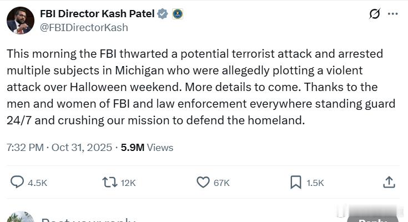Click the name FBI Director Kash Patel
Screen dimensions: 408x222
click(x=97, y=14)
